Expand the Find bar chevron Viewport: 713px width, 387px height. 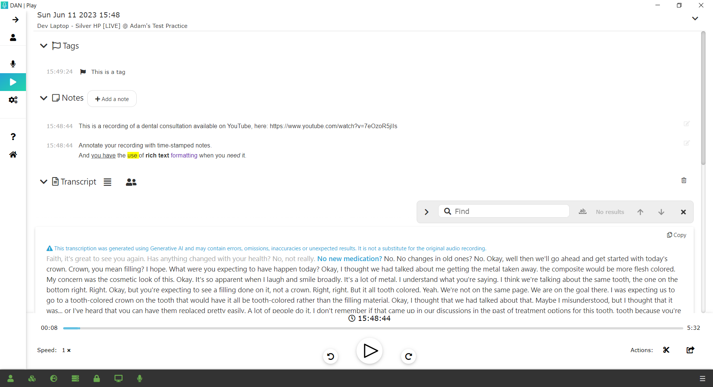tap(427, 212)
